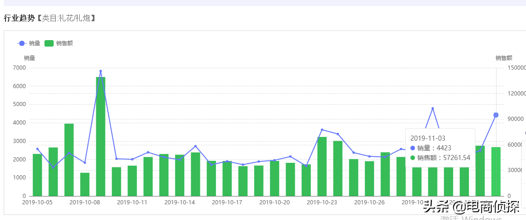This screenshot has width=526, height=220.
Task: Click the line point at 2019-10-30 peak
Action: click(x=432, y=108)
